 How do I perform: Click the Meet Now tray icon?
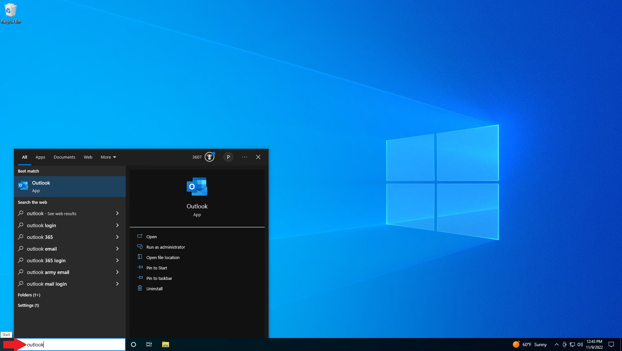pyautogui.click(x=565, y=344)
